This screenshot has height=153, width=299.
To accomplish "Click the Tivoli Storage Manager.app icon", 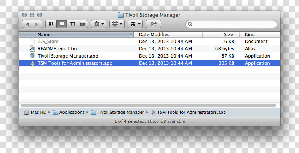I will pos(32,56).
